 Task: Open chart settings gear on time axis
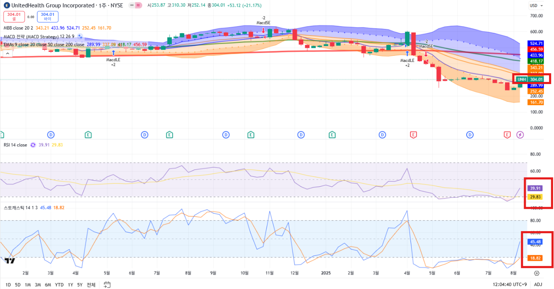[537, 273]
